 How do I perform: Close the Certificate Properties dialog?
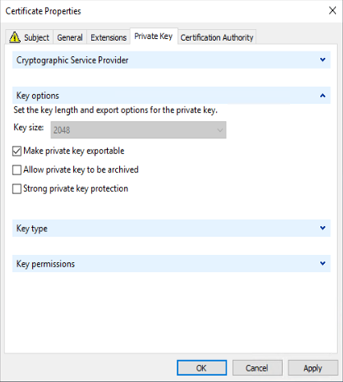click(332, 11)
